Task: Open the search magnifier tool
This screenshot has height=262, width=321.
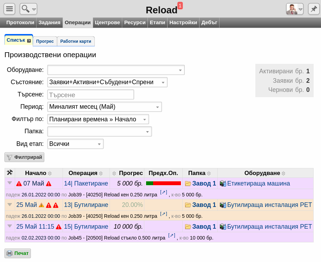Action: click(28, 9)
